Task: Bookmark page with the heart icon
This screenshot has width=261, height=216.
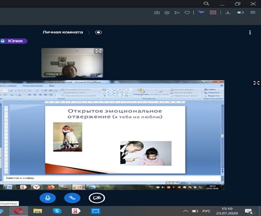Action: [187, 12]
